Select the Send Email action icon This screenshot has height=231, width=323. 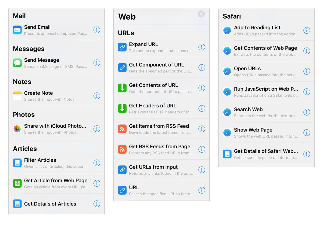[17, 30]
